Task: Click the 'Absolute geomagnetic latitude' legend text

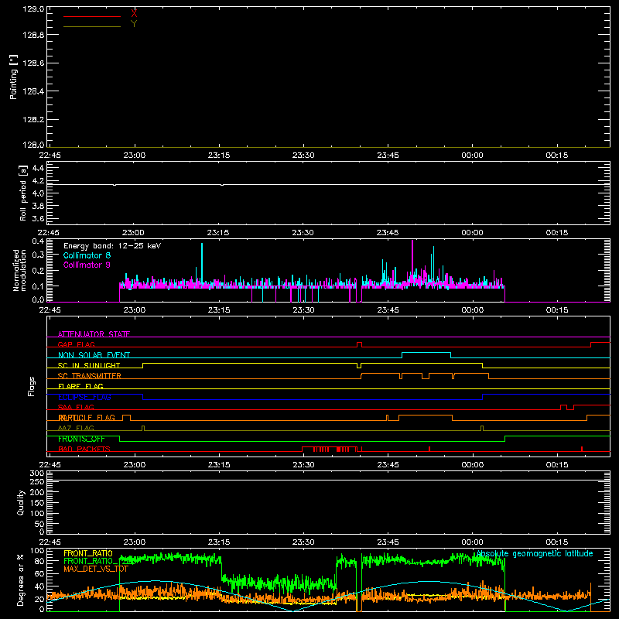Action: (x=535, y=554)
